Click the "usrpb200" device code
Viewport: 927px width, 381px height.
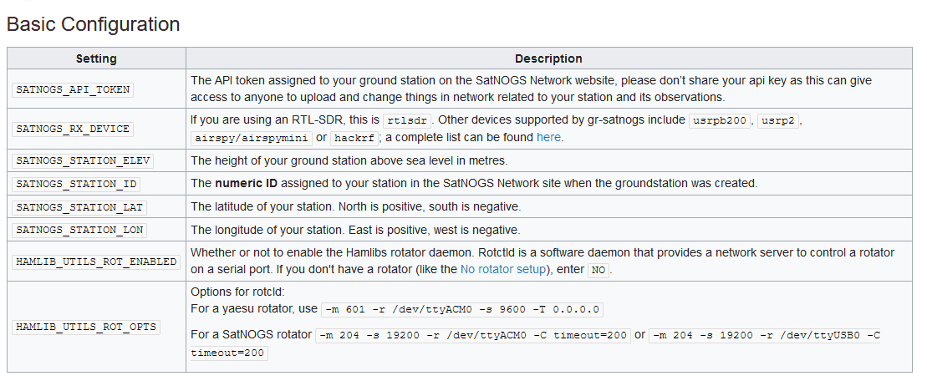[721, 119]
